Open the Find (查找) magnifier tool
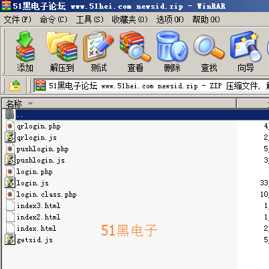The image size is (269, 269). coord(209,52)
